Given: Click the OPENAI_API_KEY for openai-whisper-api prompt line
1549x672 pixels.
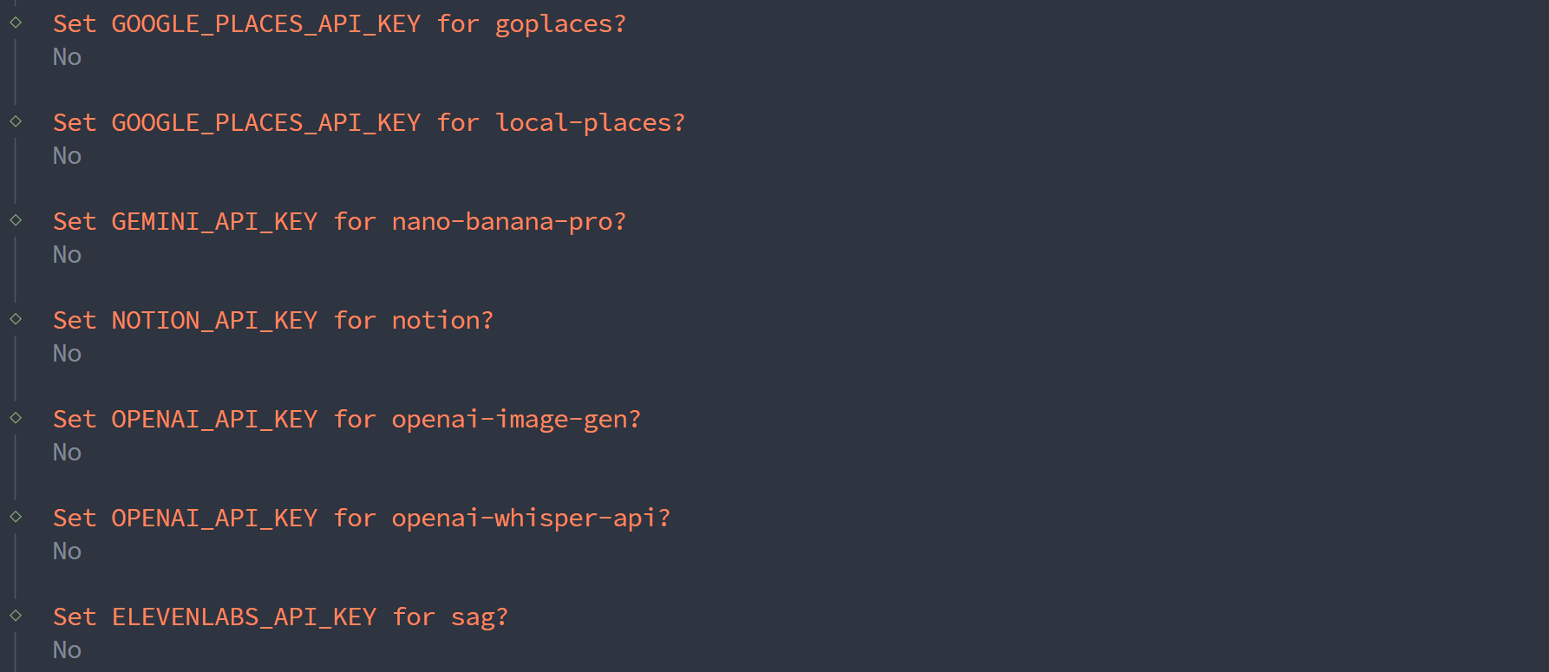Looking at the screenshot, I should [362, 519].
